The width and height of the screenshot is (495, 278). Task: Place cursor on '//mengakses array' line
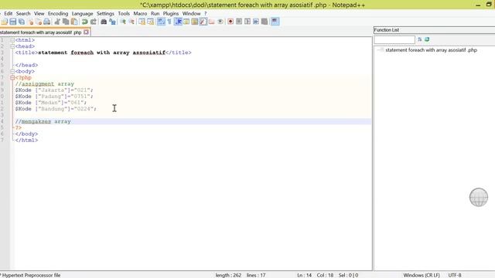tap(43, 121)
